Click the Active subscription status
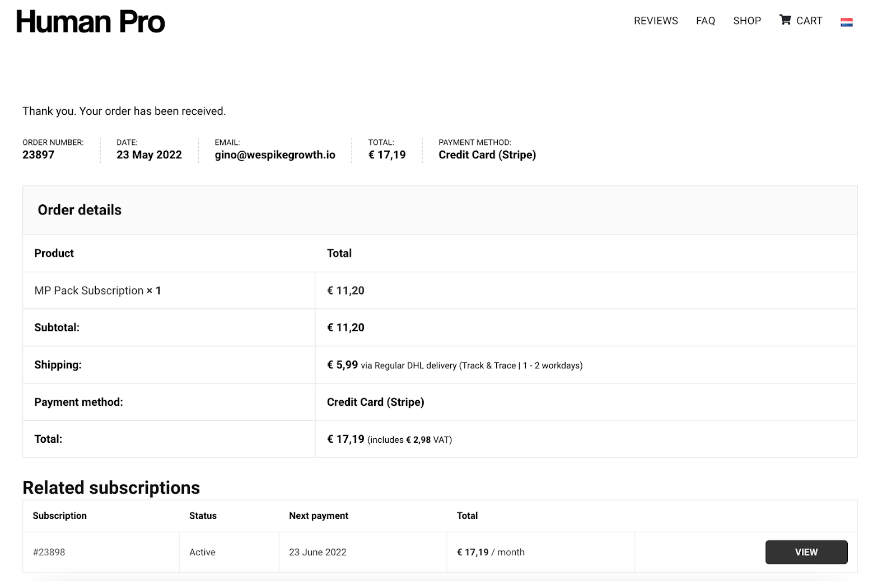 coord(202,552)
